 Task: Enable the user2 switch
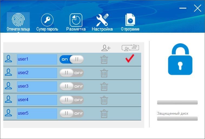click(71, 73)
